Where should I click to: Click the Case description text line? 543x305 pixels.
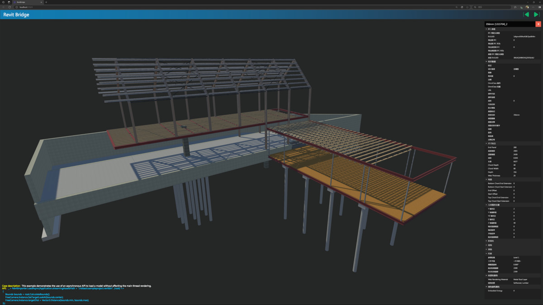[76, 286]
